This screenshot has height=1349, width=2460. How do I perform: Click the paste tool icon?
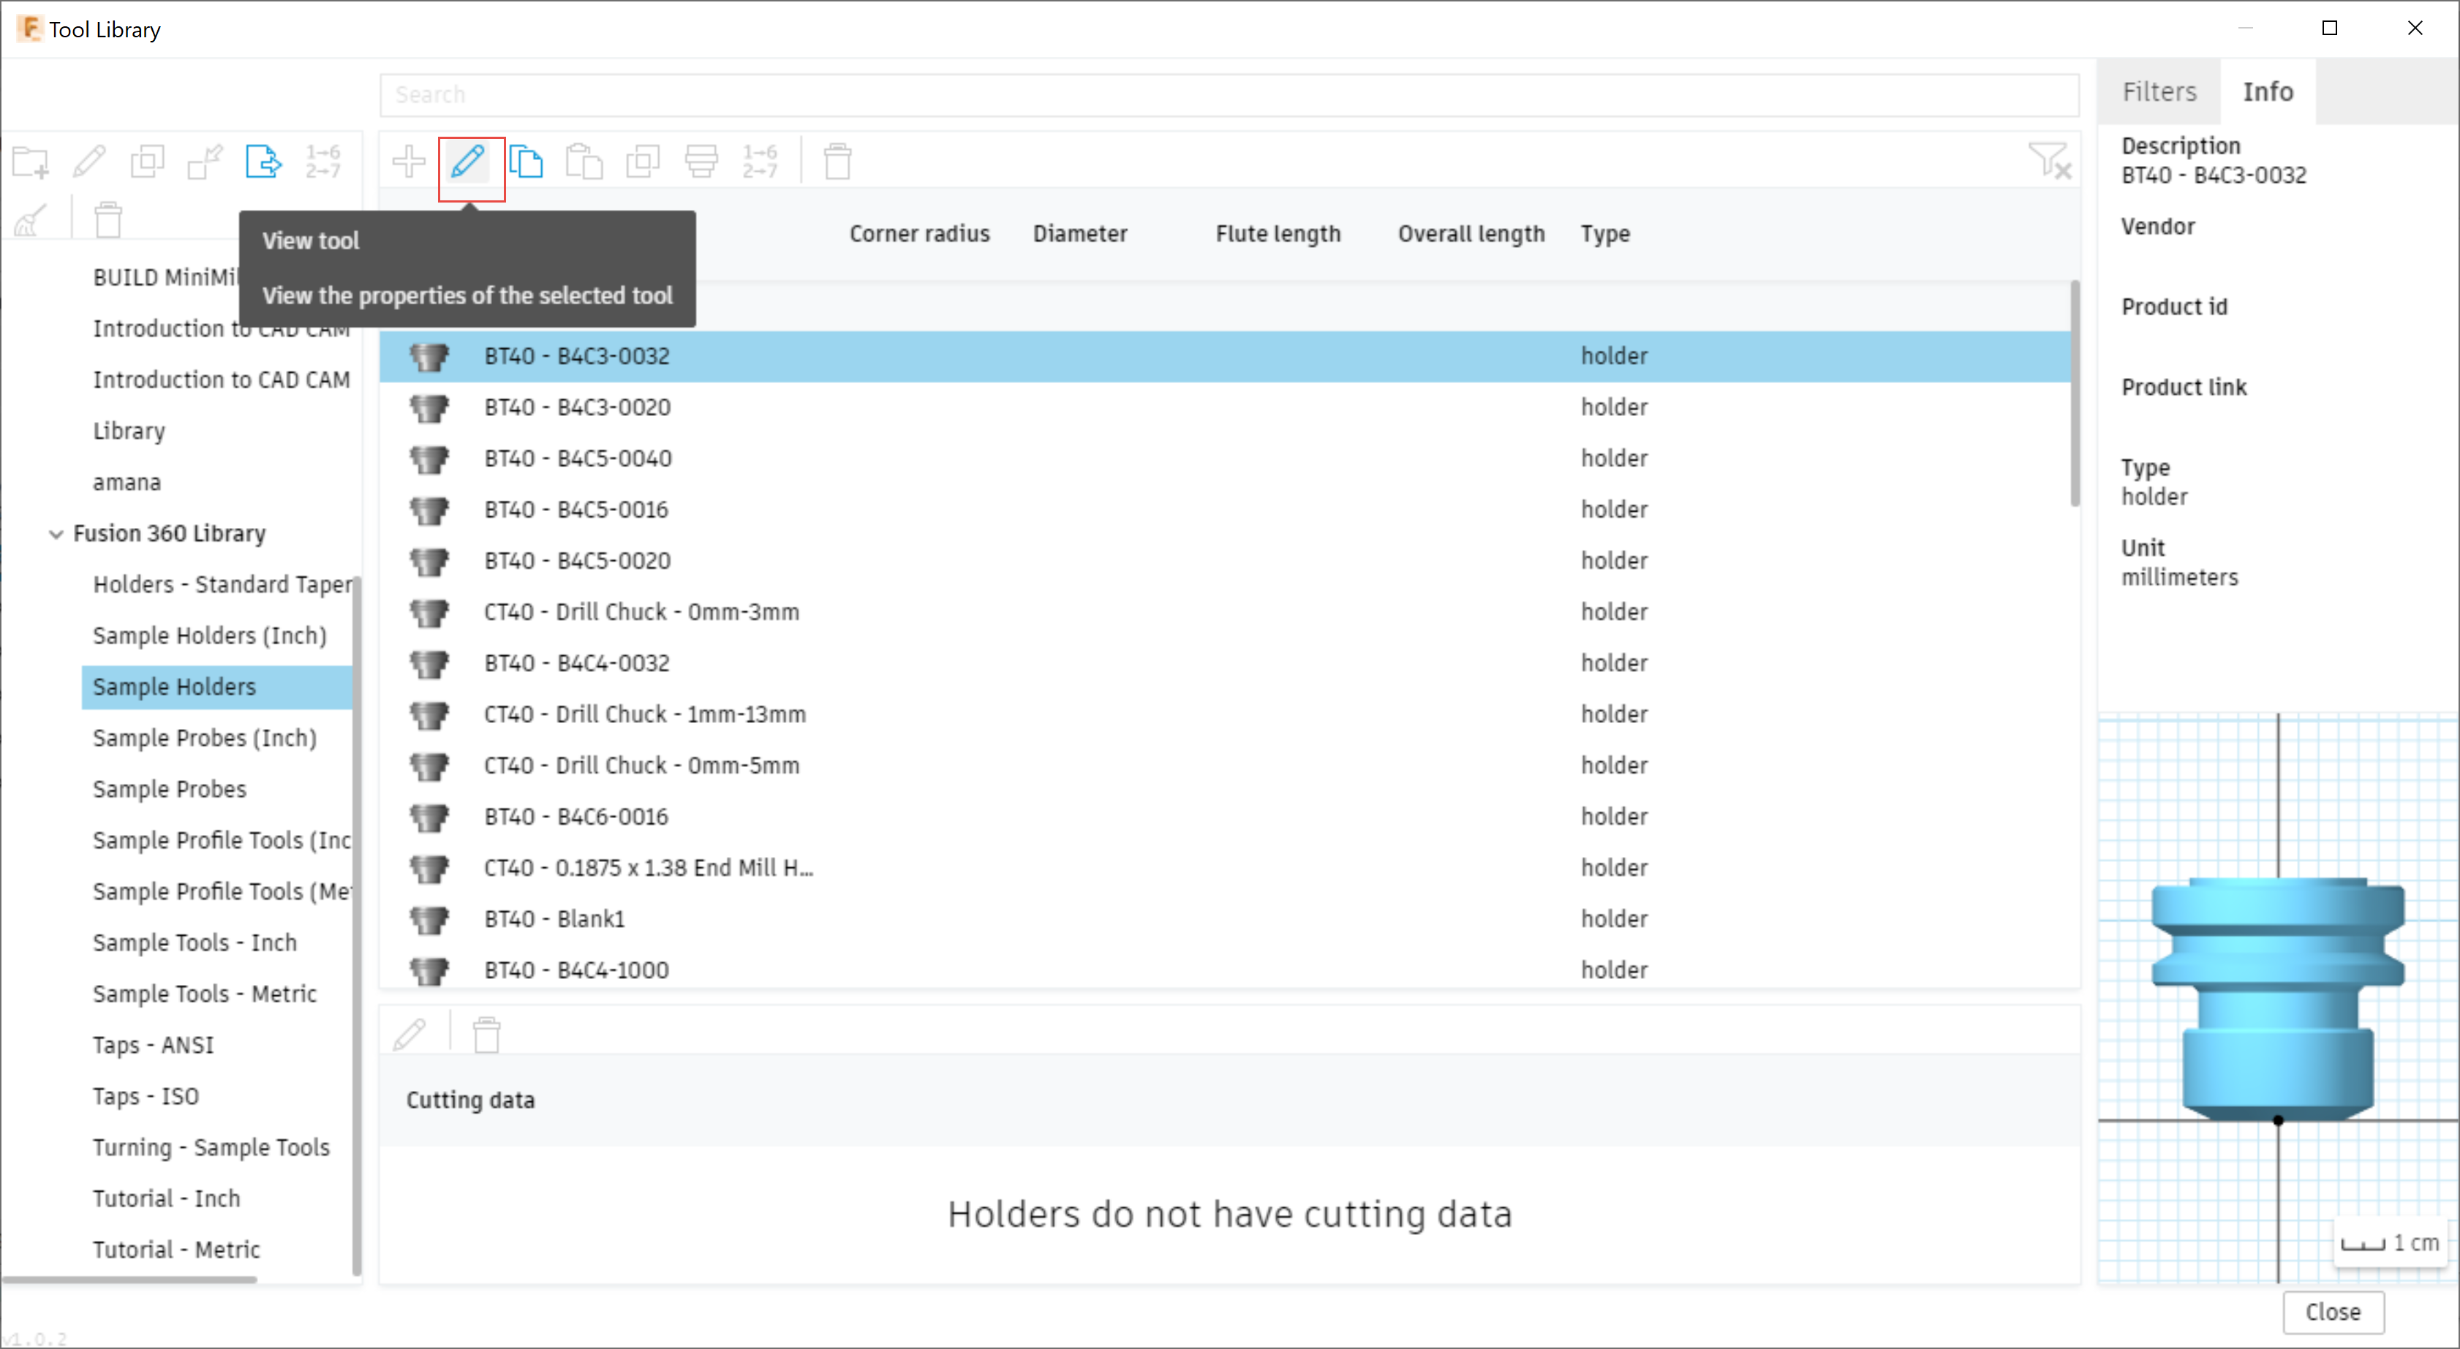click(584, 162)
